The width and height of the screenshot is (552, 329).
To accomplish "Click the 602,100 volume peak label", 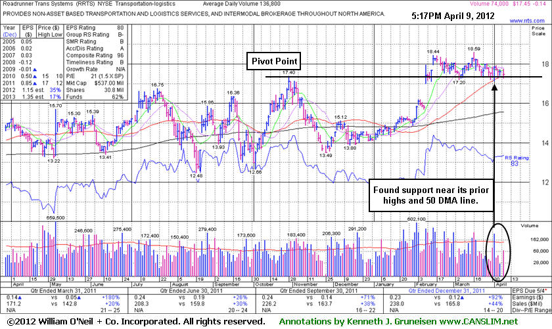I will pos(417,219).
